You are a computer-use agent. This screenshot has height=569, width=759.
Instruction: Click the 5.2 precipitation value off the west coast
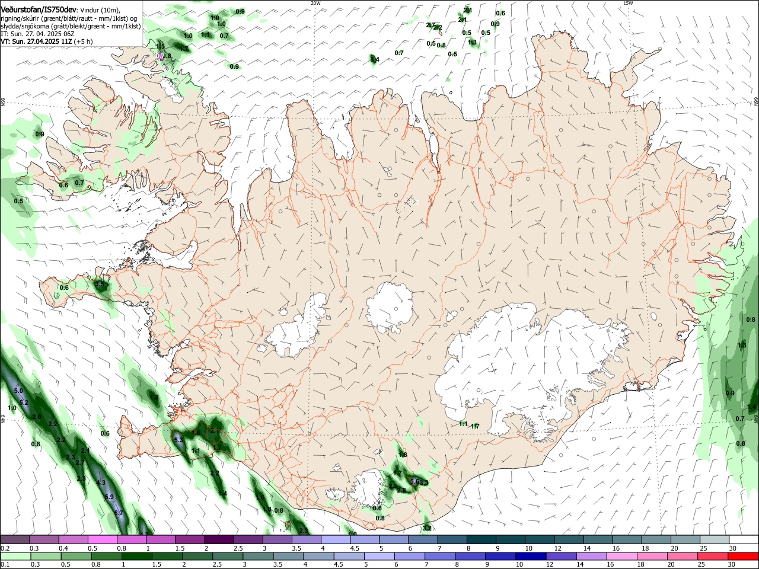click(x=24, y=402)
